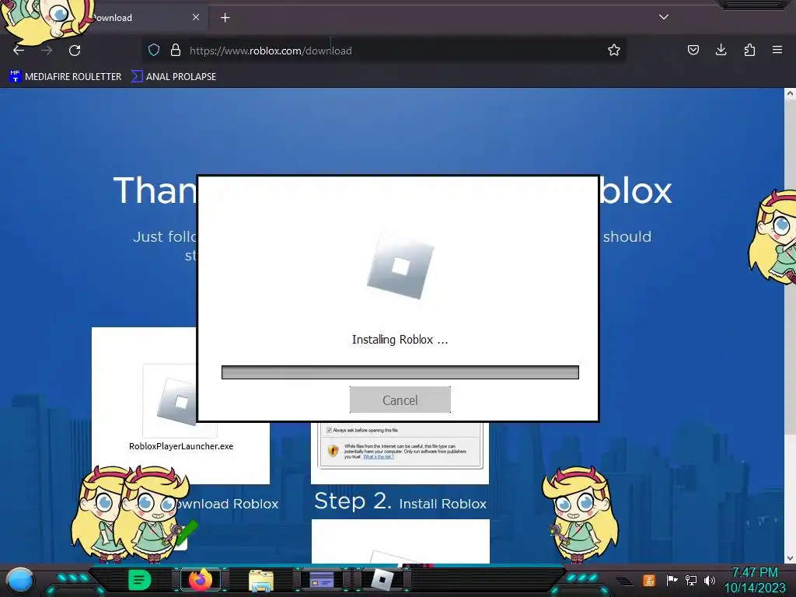Image resolution: width=796 pixels, height=597 pixels.
Task: Open a new tab with plus button
Action: [x=225, y=18]
